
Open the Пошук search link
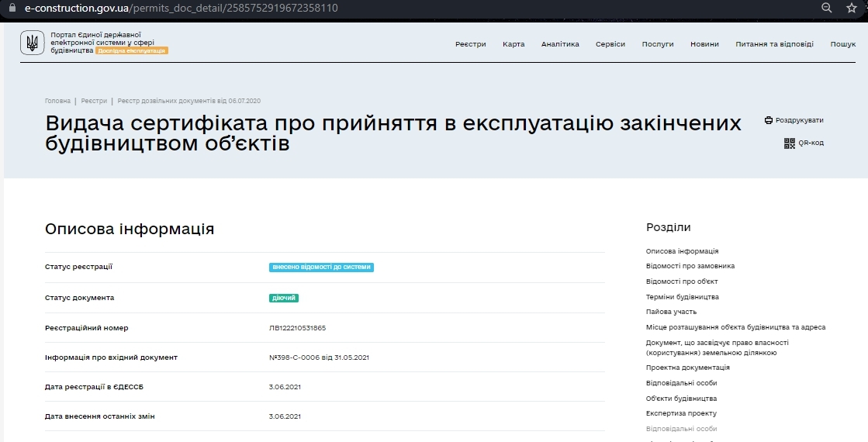point(842,44)
